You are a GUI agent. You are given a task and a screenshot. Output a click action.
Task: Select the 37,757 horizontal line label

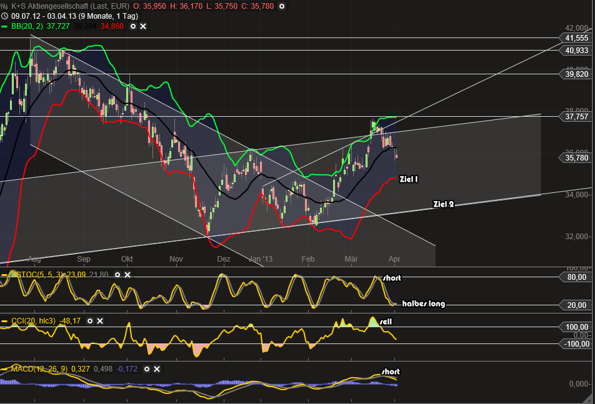point(576,116)
